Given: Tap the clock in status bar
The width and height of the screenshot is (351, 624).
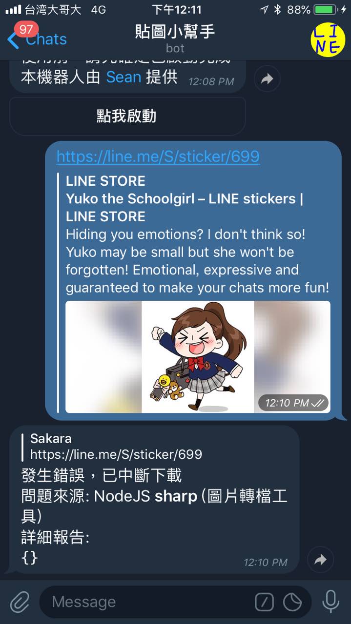Looking at the screenshot, I should (176, 9).
